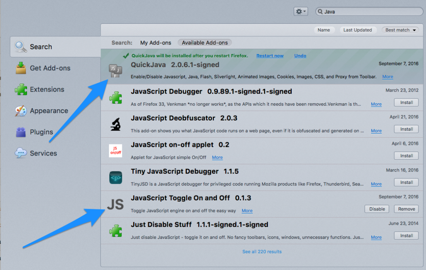Click the blue Plugins brick icon

pos(21,132)
